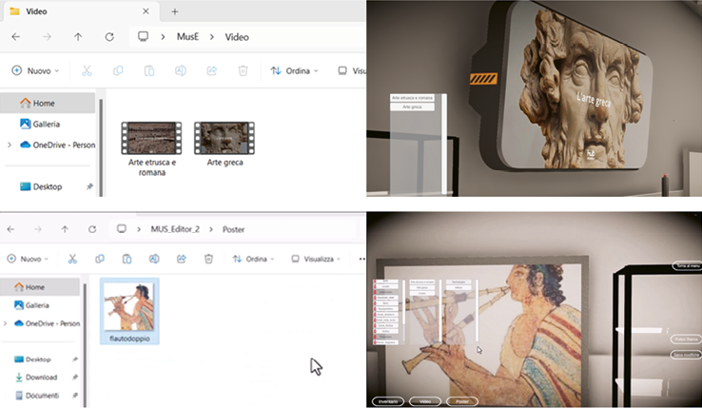The image size is (702, 408).
Task: Click Copy in the Poster window toolbar
Action: point(99,259)
